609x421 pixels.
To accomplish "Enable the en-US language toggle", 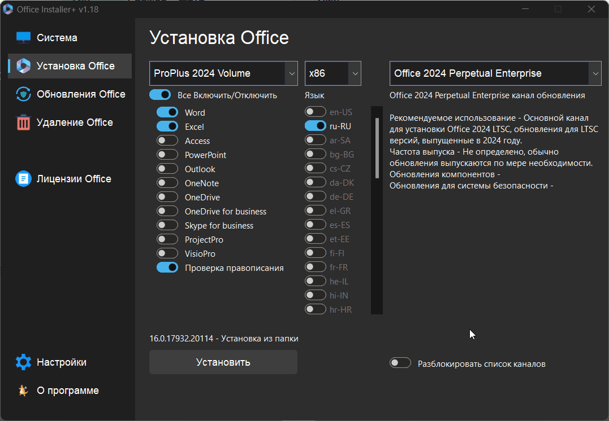I will click(x=316, y=112).
